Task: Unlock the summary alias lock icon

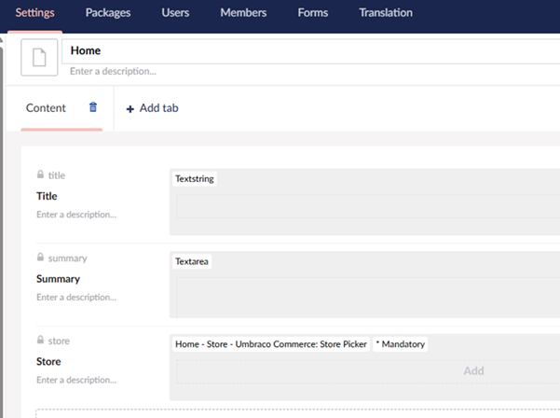Action: (40, 258)
